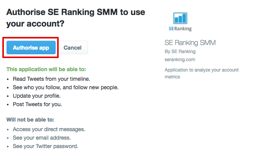Click 'See who you follow' permission item
Image resolution: width=261 pixels, height=150 pixels.
click(x=66, y=87)
